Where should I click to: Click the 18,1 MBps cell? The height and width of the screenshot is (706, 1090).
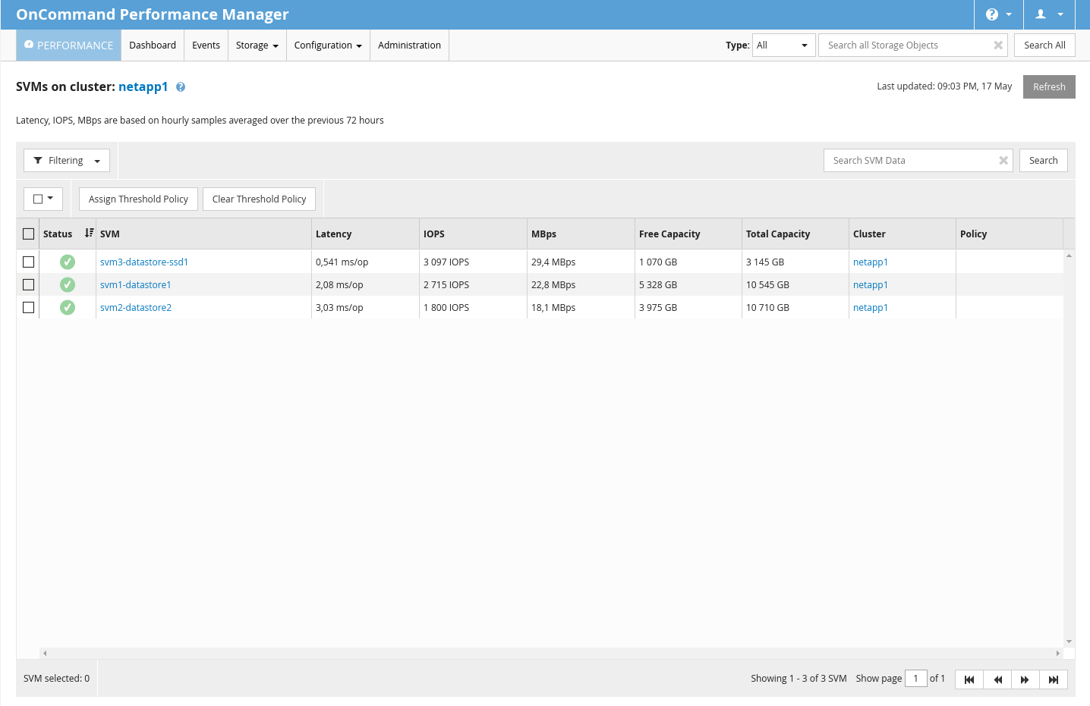click(581, 307)
